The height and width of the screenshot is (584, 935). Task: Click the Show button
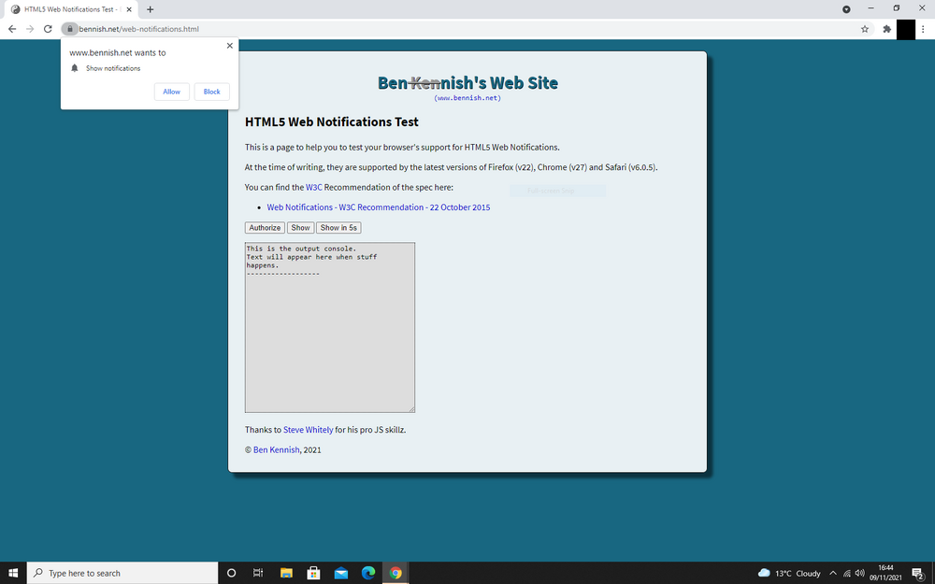(x=300, y=228)
